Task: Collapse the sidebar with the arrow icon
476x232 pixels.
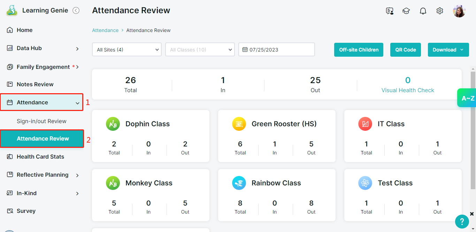Action: 76,10
